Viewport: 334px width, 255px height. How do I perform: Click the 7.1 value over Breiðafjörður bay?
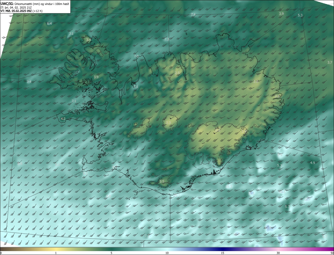[74, 101]
